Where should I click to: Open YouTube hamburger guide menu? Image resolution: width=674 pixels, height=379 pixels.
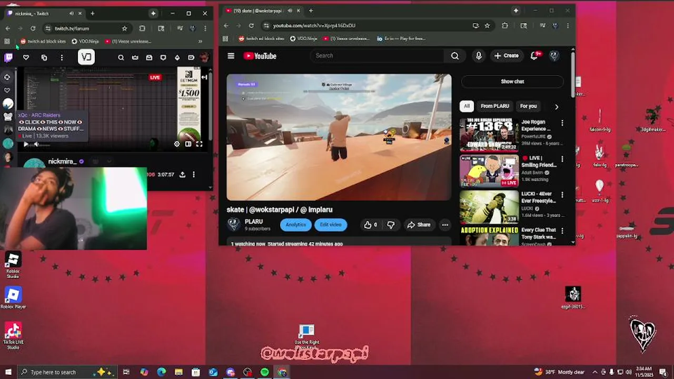231,56
